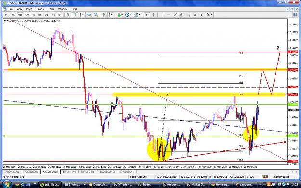
Task: Click the connection status bars indicator
Action: coord(265,177)
